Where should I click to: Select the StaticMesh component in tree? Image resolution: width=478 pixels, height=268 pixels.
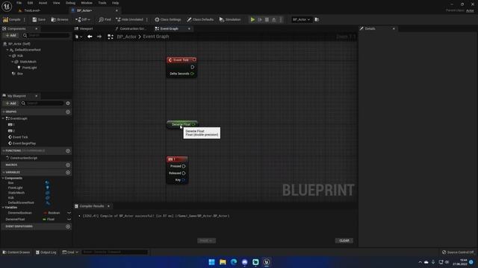[28, 62]
